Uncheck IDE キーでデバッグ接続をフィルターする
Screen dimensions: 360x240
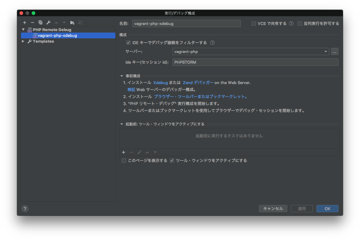click(128, 43)
